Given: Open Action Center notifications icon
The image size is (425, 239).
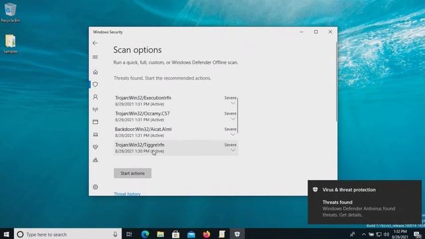Looking at the screenshot, I should (418, 234).
